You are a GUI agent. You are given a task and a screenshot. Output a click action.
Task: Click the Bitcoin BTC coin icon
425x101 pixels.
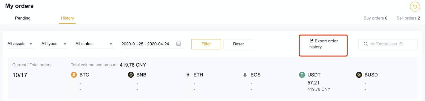pos(74,75)
